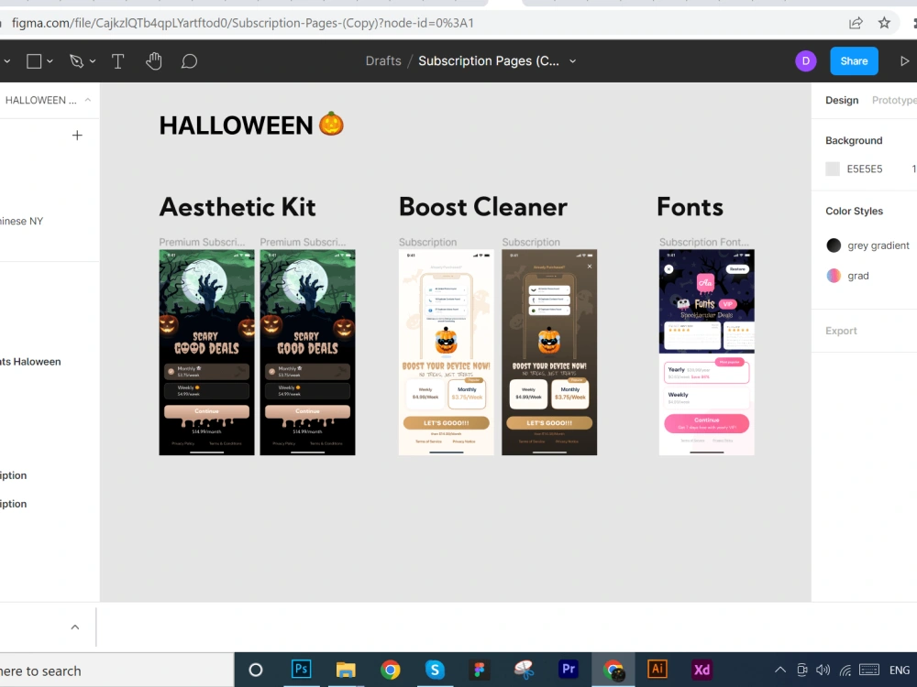
Task: Select the Design tab
Action: pos(841,100)
